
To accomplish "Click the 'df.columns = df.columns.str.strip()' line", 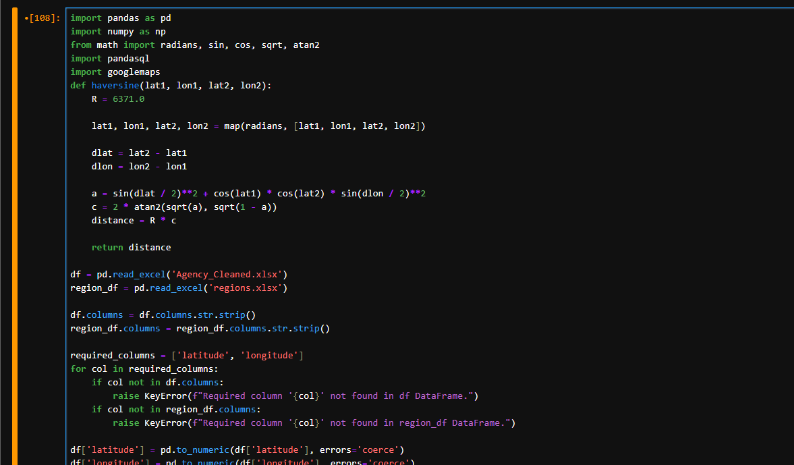I will point(163,315).
